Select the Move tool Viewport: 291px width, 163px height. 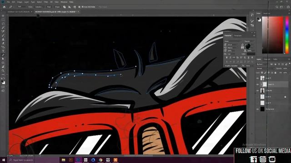pyautogui.click(x=3, y=16)
